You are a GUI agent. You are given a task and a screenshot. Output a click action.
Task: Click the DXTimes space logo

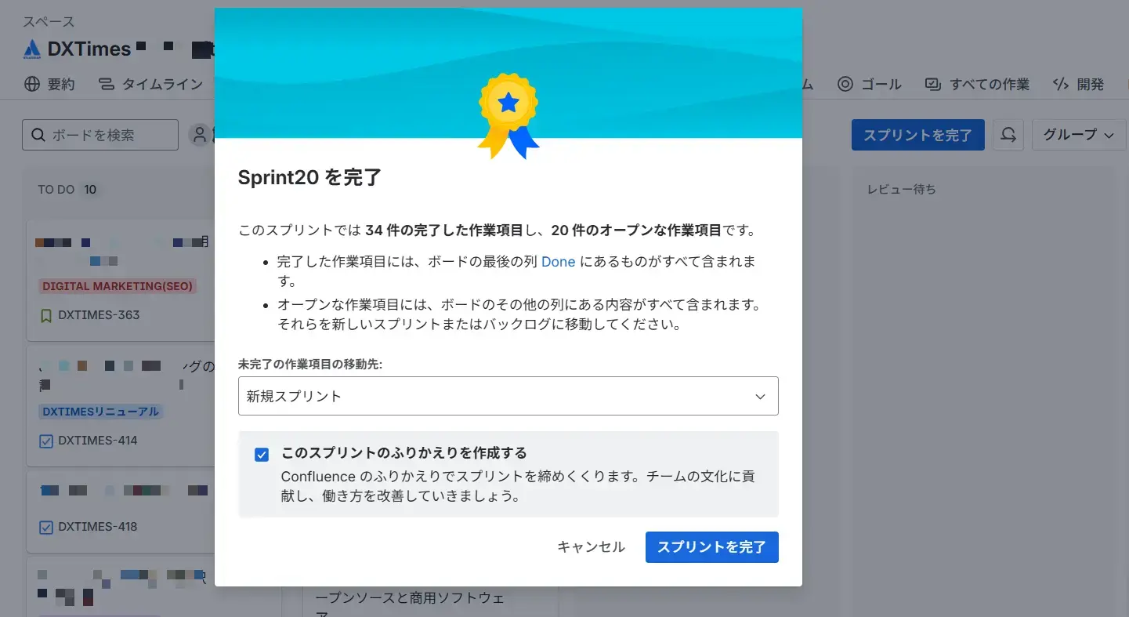[x=31, y=49]
